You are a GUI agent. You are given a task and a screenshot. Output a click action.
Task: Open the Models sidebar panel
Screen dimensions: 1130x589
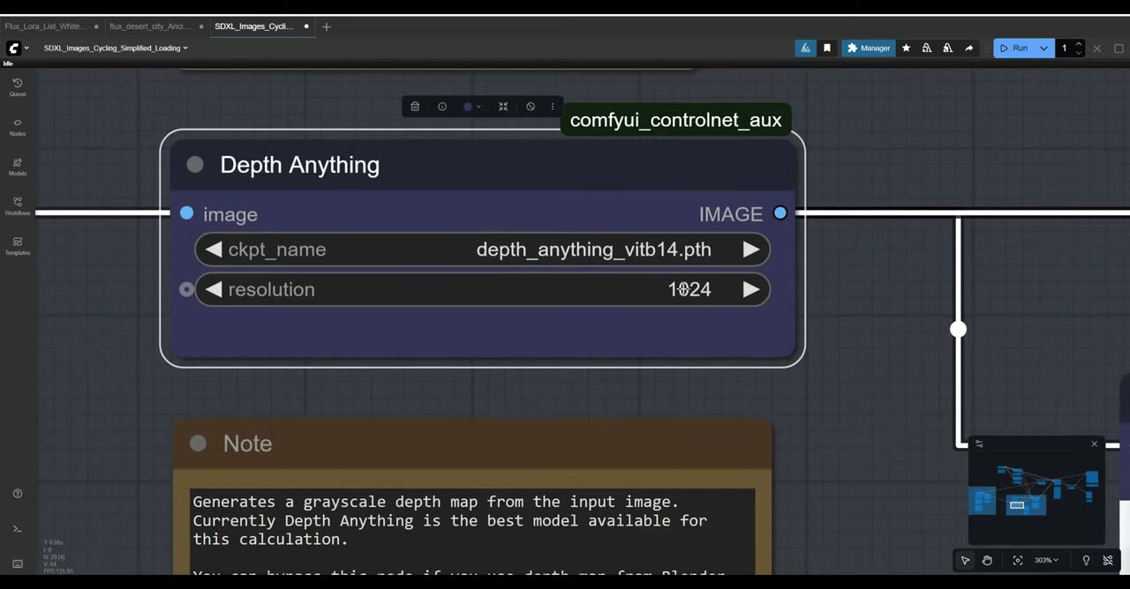pos(17,166)
